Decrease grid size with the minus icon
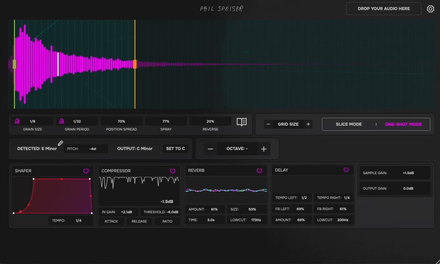The width and height of the screenshot is (440, 264). 268,124
